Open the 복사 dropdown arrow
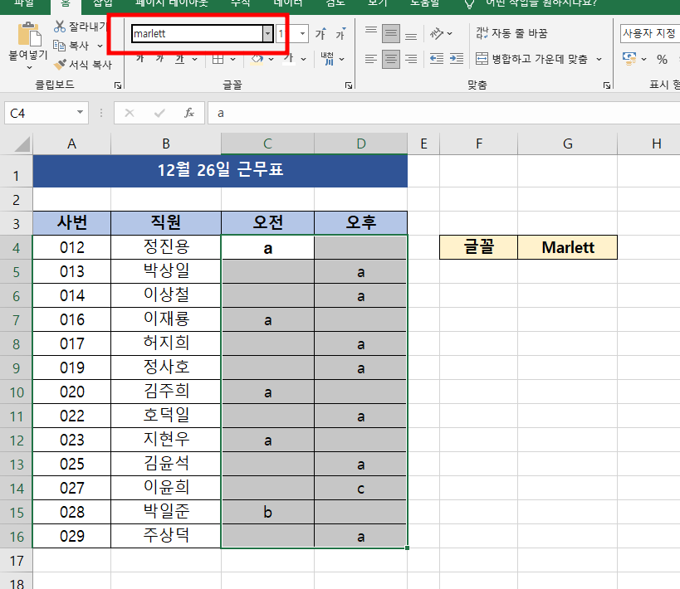Viewport: 680px width, 589px height. point(100,46)
